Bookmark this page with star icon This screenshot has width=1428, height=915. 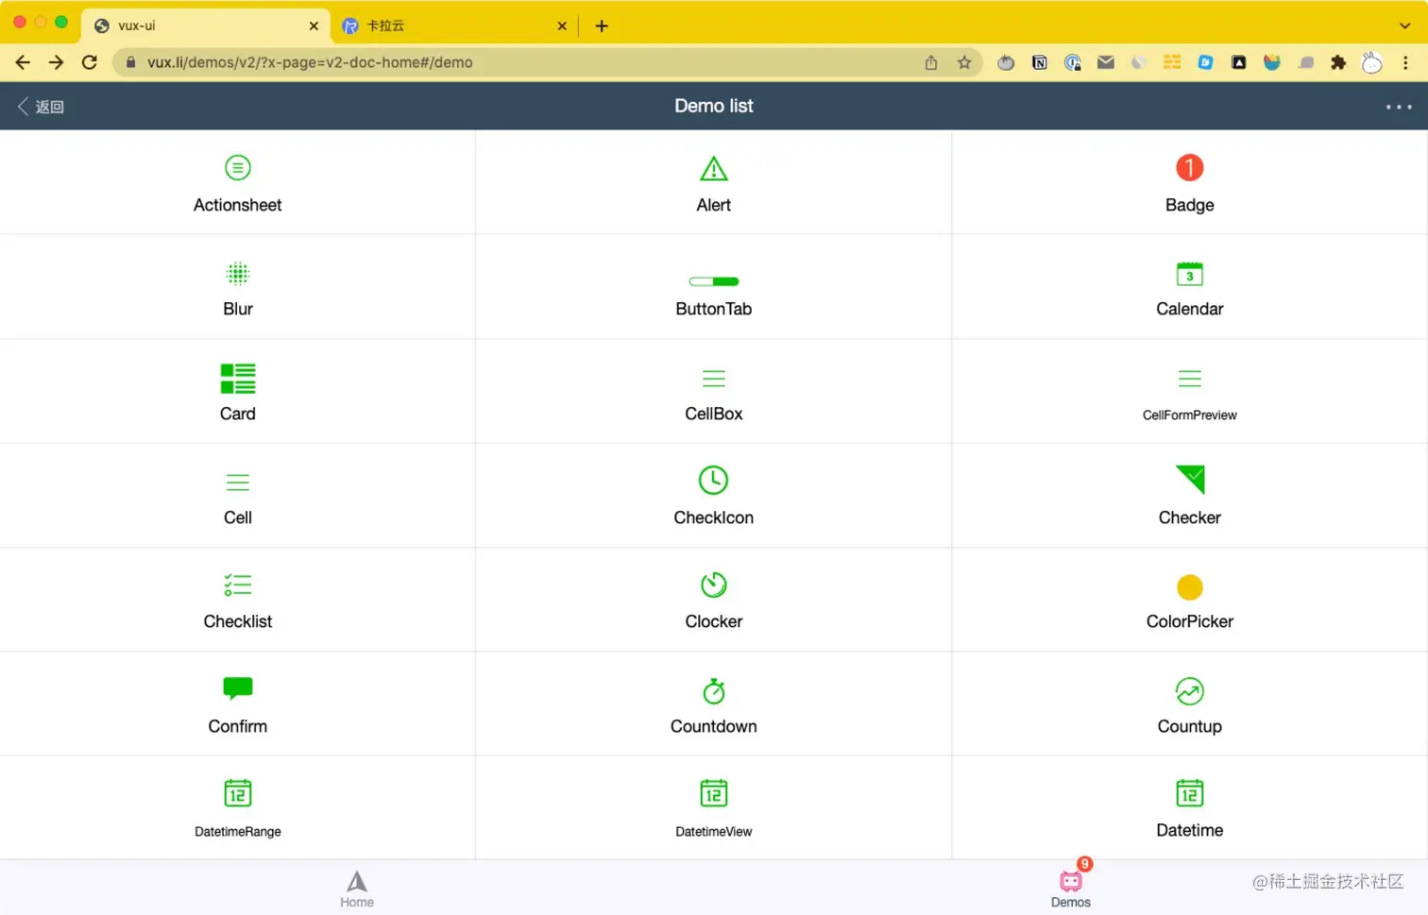coord(964,62)
